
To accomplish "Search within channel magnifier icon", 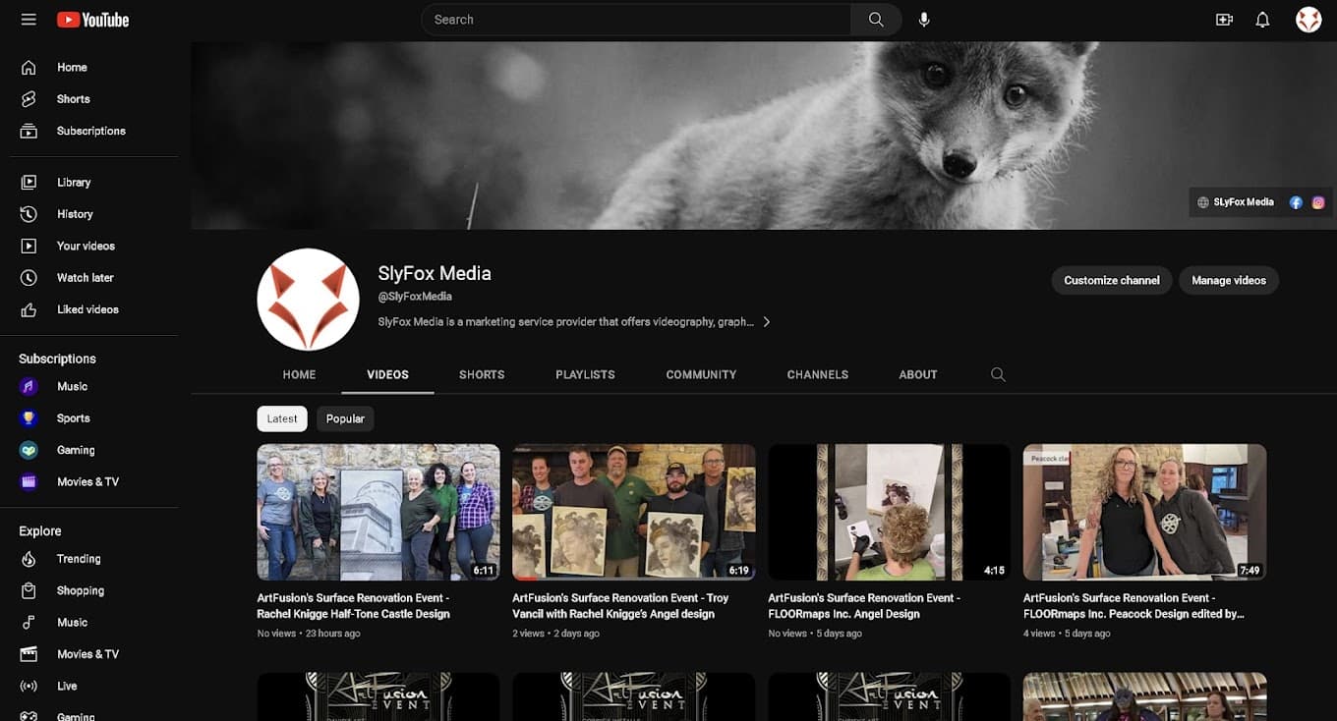I will [998, 374].
